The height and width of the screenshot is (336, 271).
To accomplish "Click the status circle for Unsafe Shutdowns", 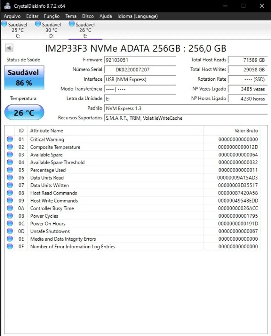I will 10,231.
